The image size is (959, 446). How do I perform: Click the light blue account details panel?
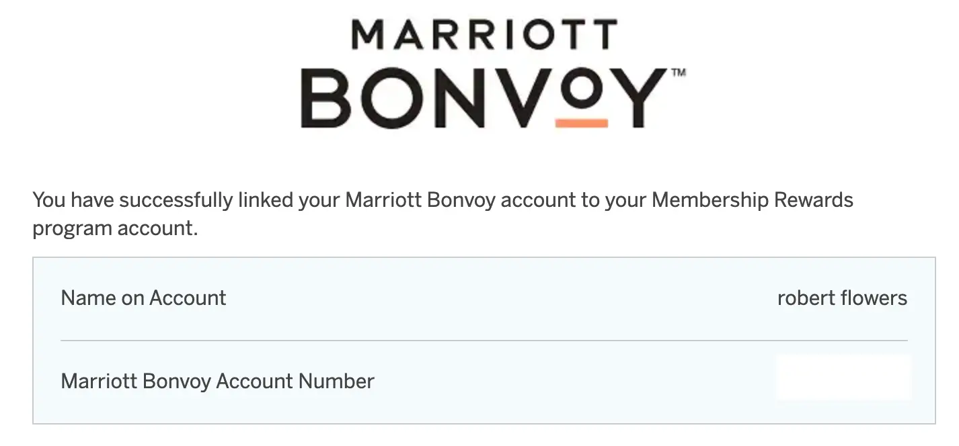point(484,341)
